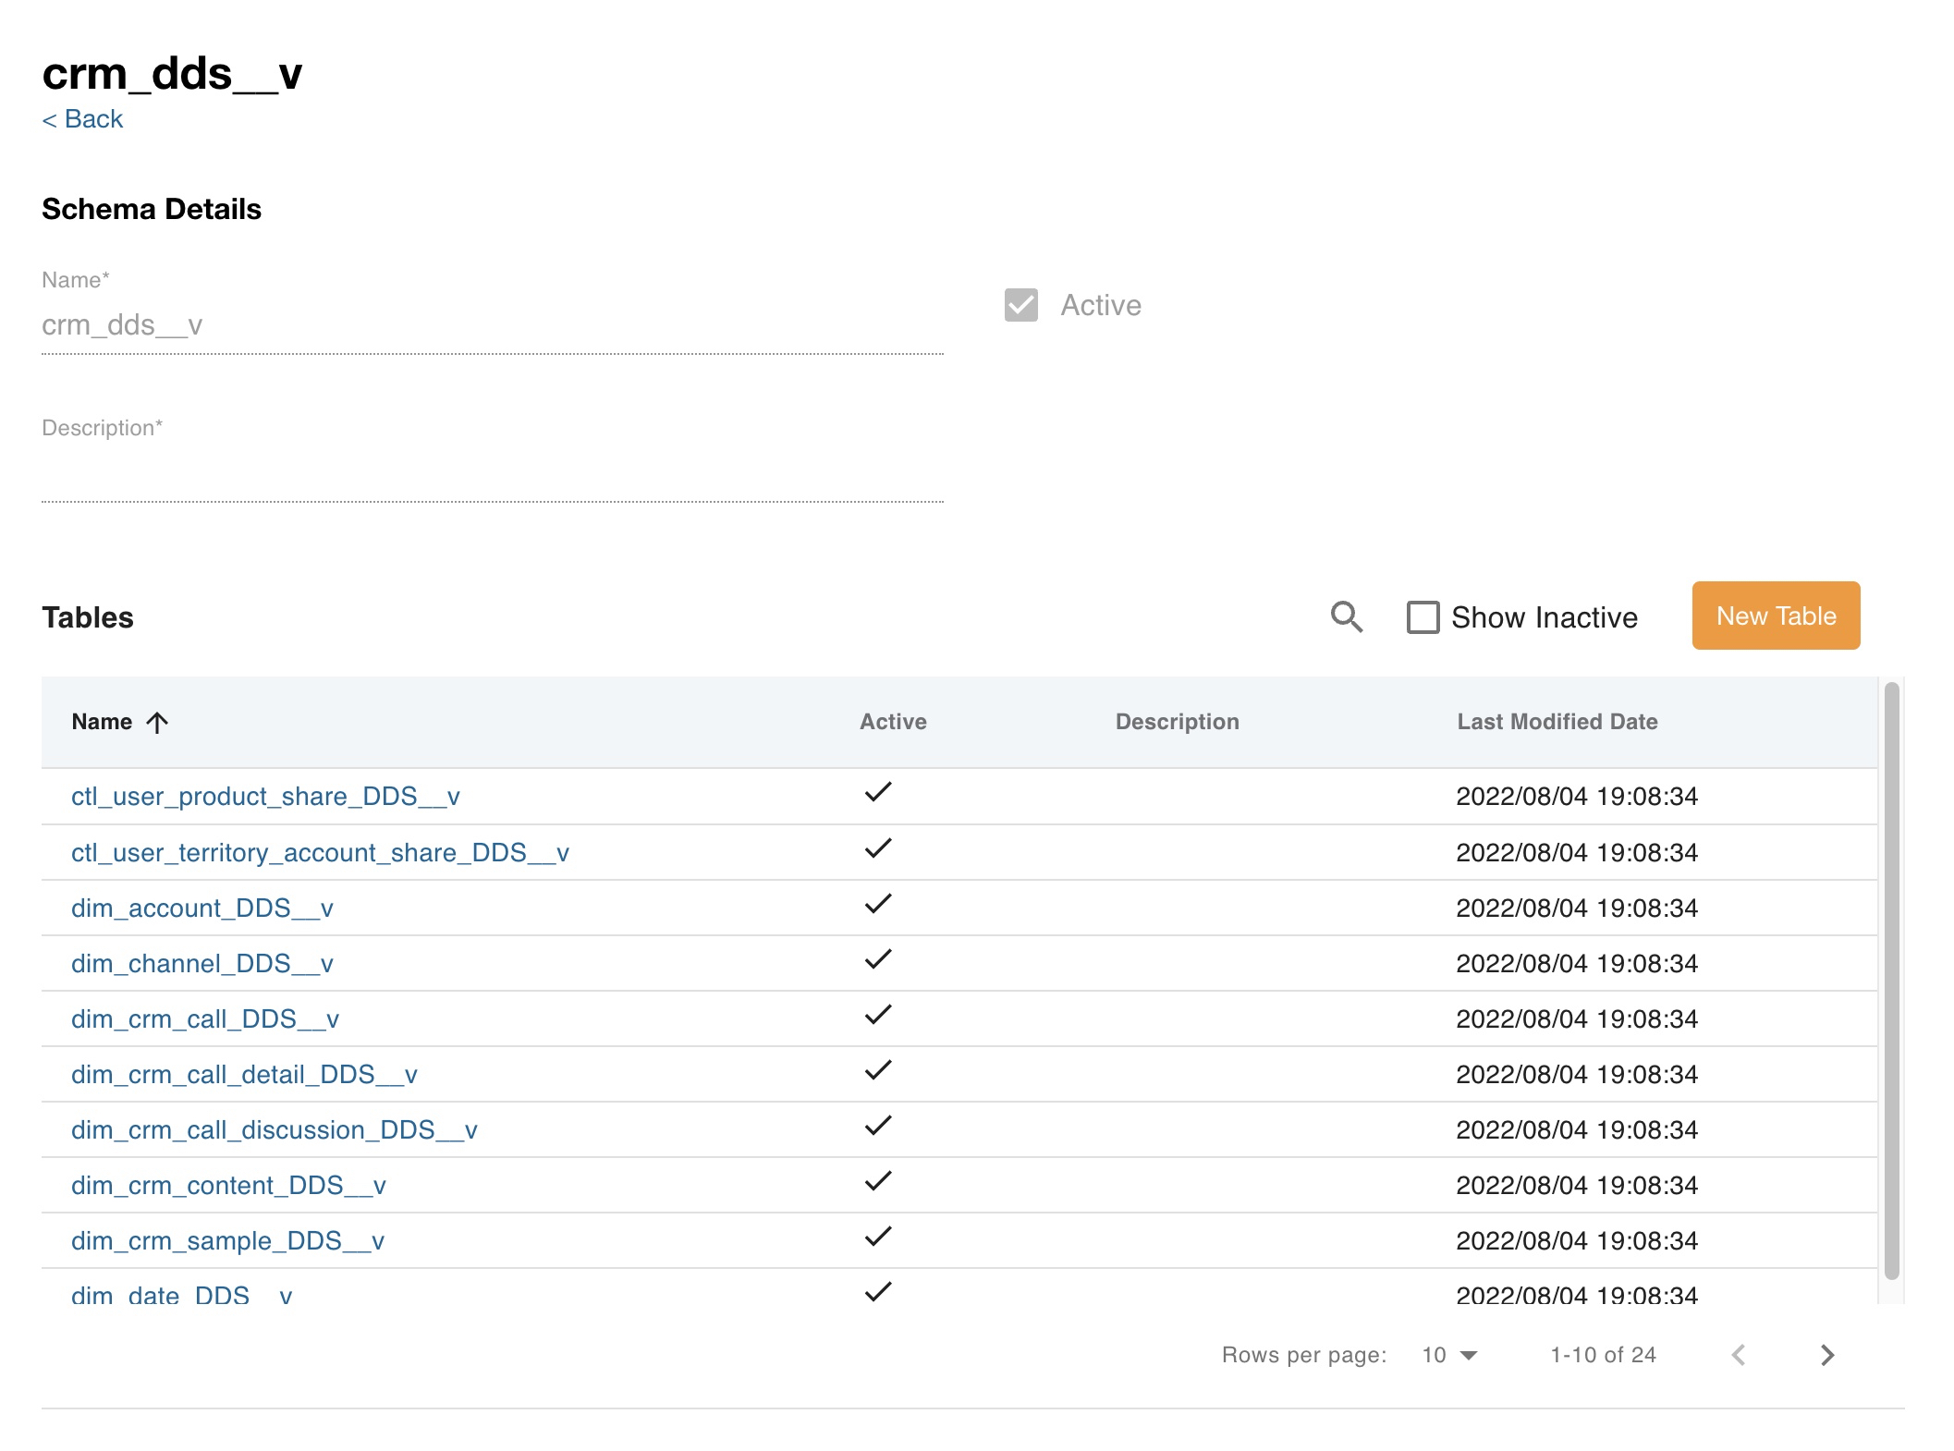Sort by the Description column header
The width and height of the screenshot is (1954, 1451).
(1177, 722)
